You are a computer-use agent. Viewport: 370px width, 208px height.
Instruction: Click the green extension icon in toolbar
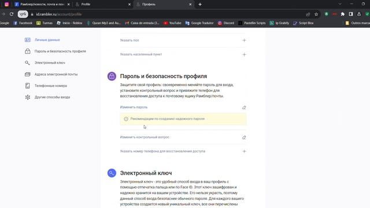click(x=326, y=14)
